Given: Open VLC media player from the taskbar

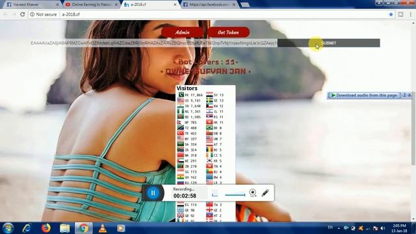Looking at the screenshot, I should coord(103,228).
